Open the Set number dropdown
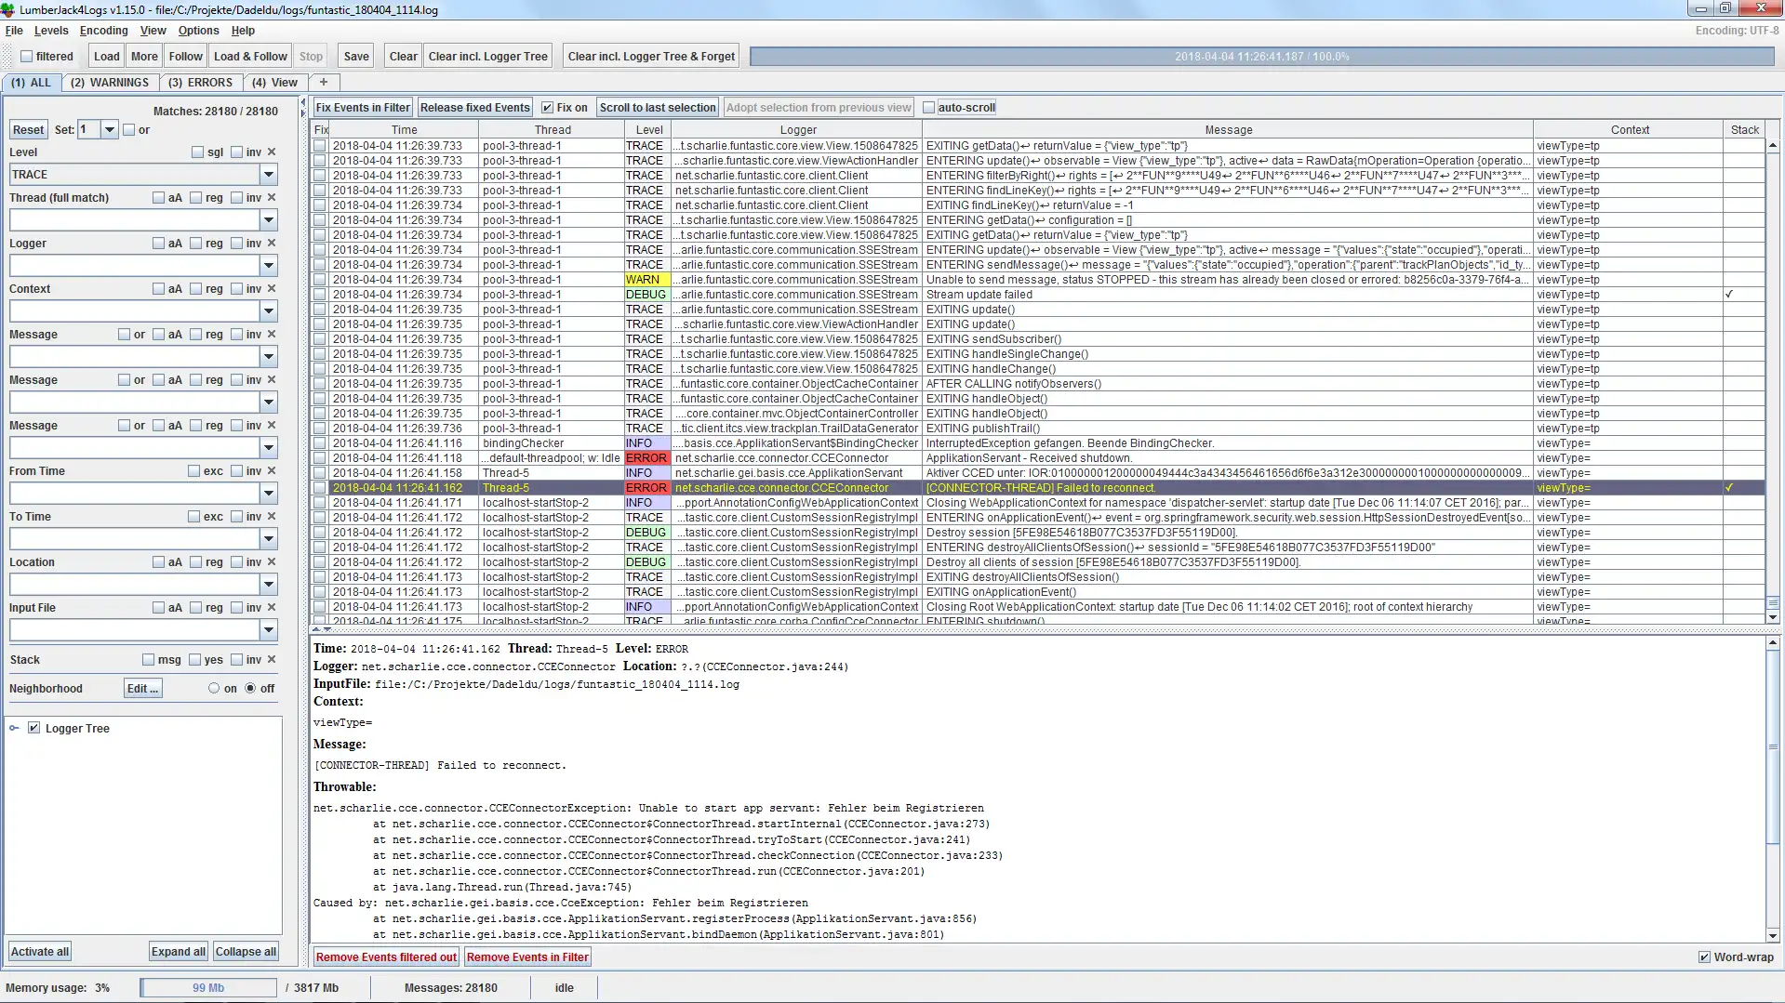Screen dimensions: 1785x1003 point(109,129)
